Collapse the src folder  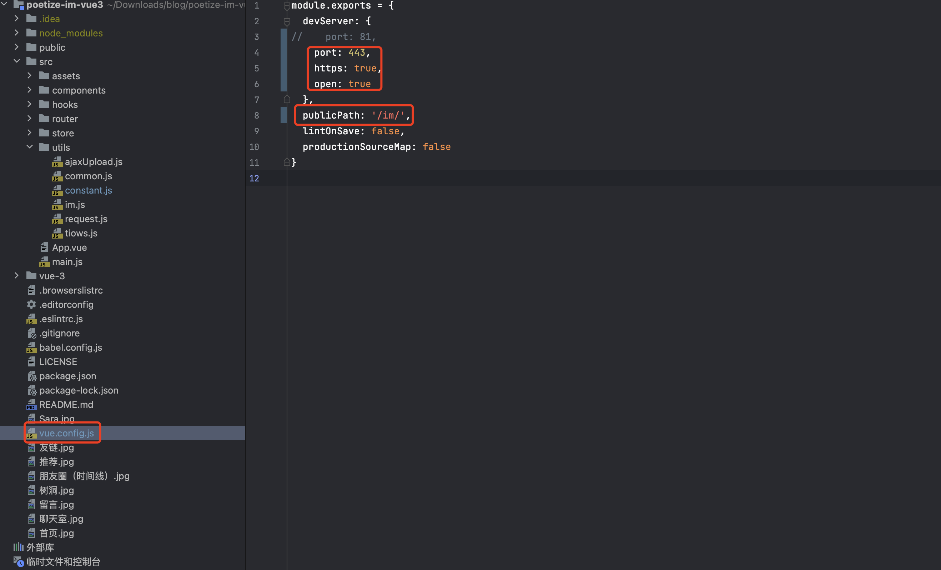pyautogui.click(x=16, y=61)
